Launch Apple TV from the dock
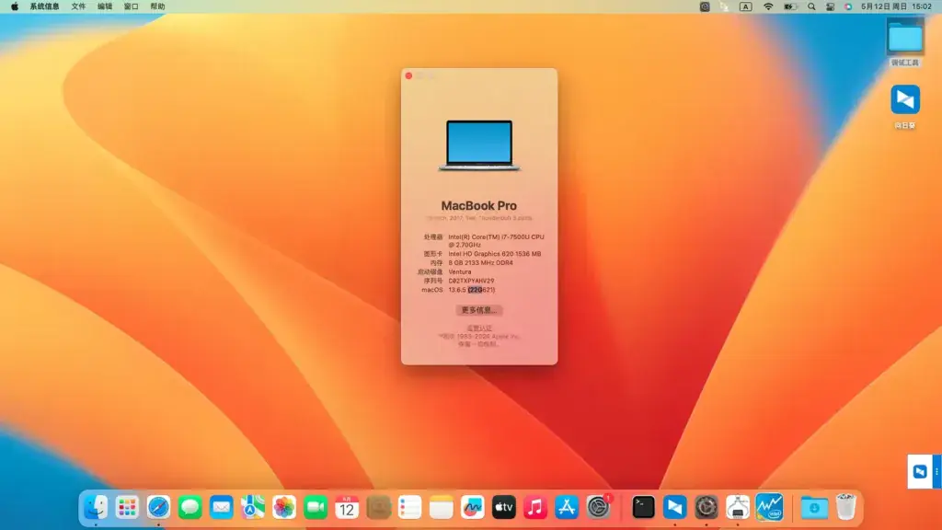This screenshot has height=530, width=942. pos(503,507)
